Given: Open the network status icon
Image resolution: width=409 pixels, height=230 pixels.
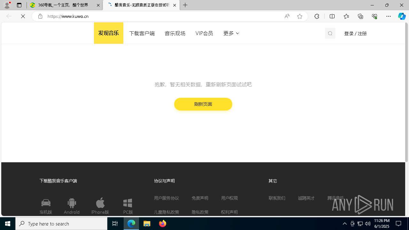Looking at the screenshot, I should [360, 224].
